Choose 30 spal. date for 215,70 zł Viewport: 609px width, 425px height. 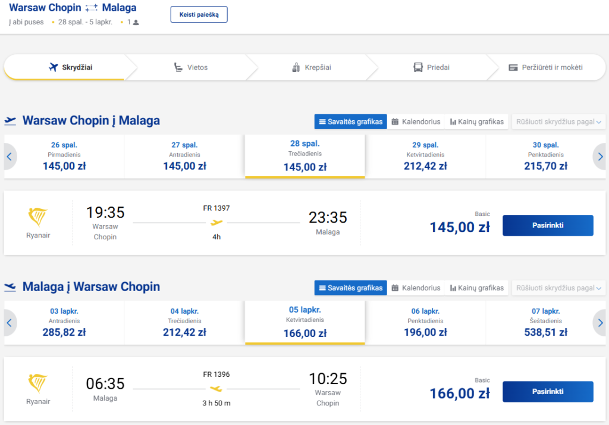click(546, 157)
